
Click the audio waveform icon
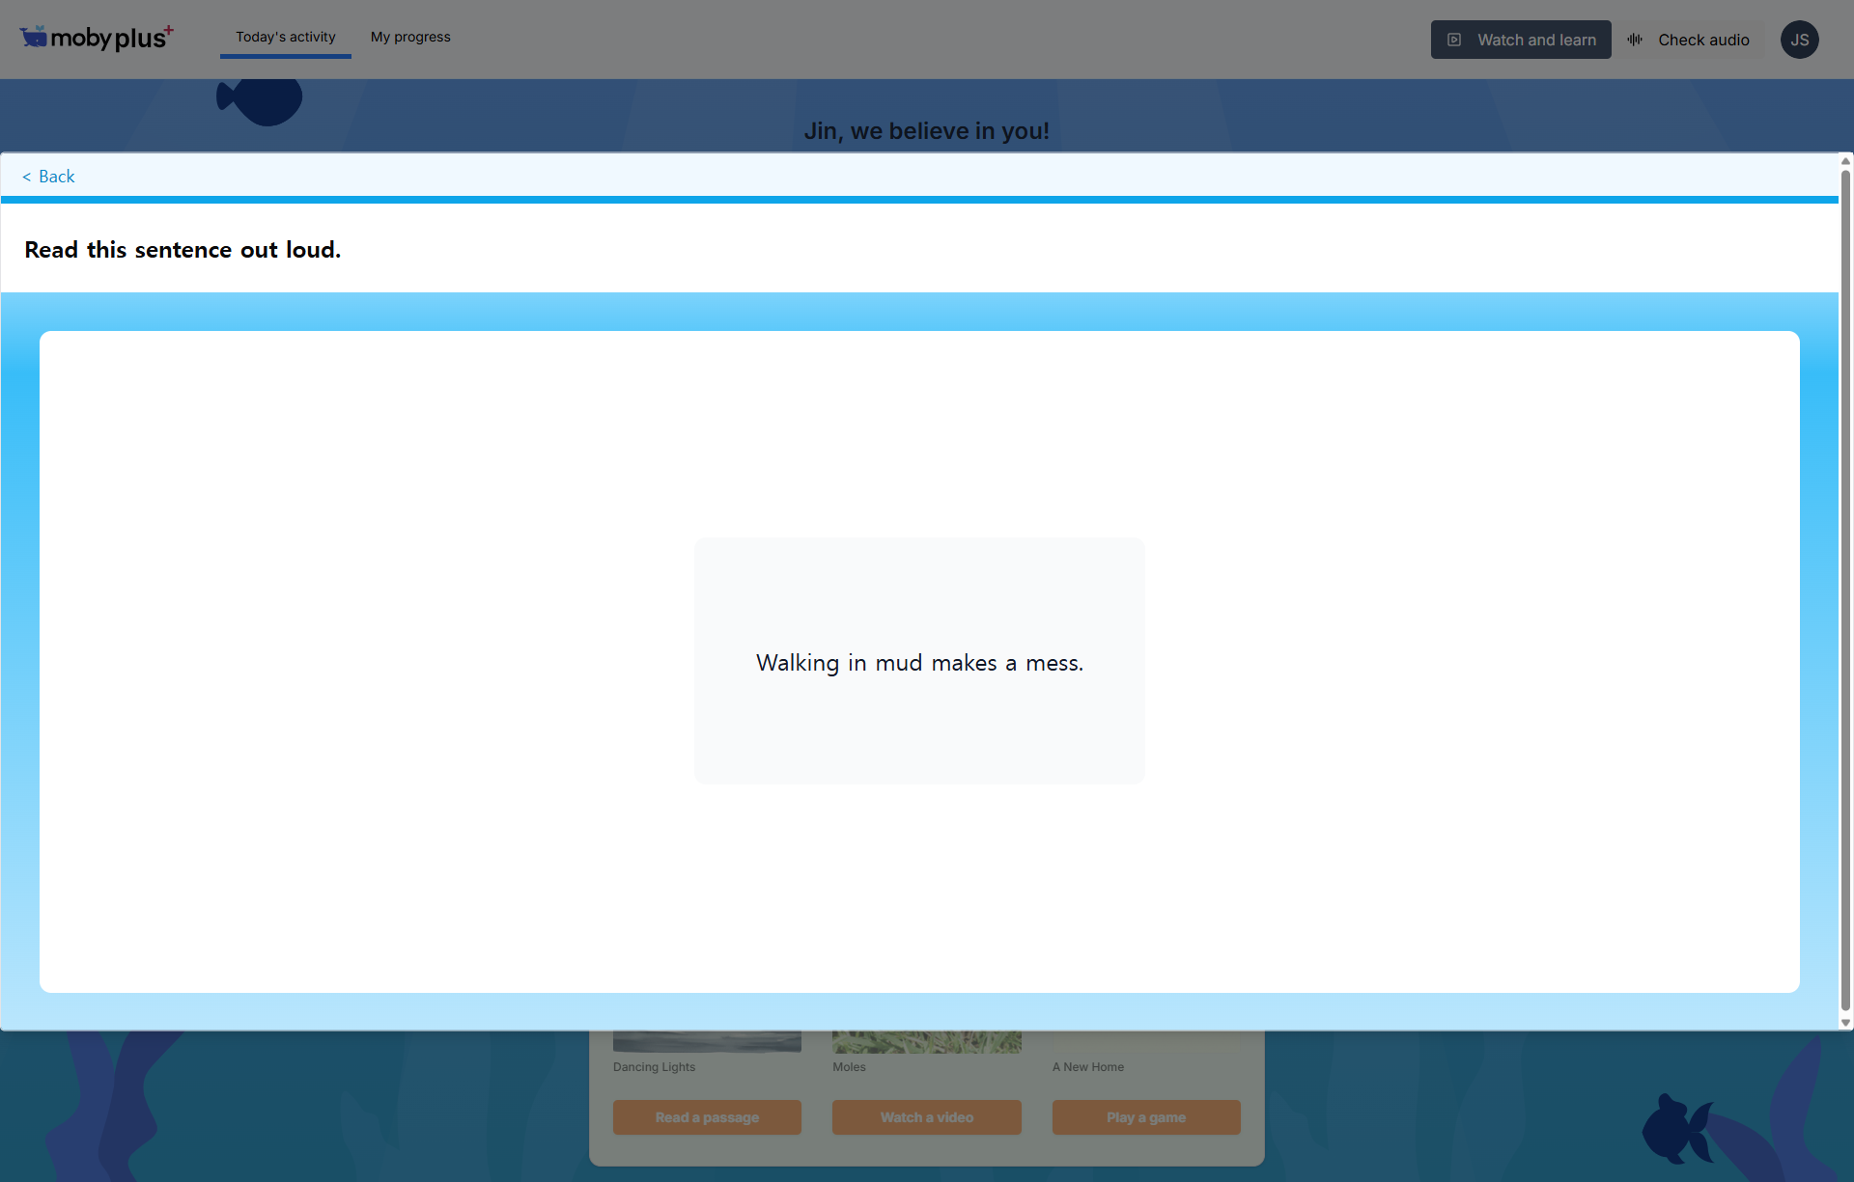coord(1635,40)
